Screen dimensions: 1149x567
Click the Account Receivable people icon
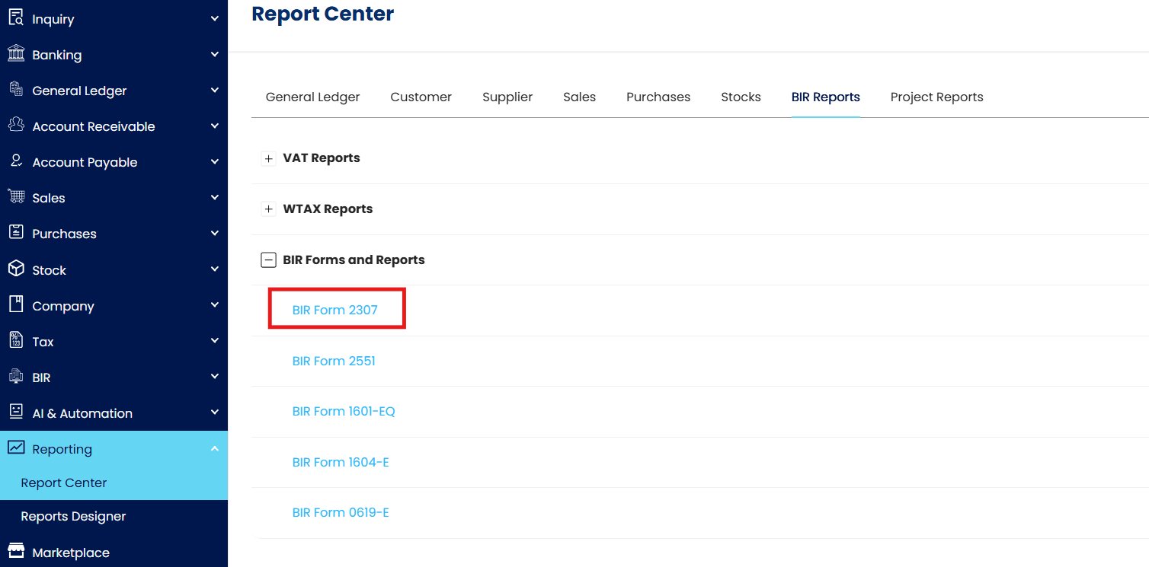(x=15, y=125)
